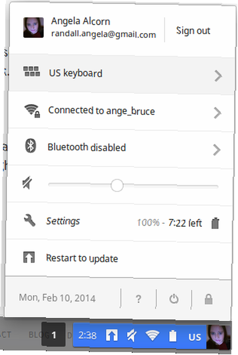Click the battery icon next to 7:22 left
Viewport: 238px width, 355px height.
pyautogui.click(x=215, y=223)
